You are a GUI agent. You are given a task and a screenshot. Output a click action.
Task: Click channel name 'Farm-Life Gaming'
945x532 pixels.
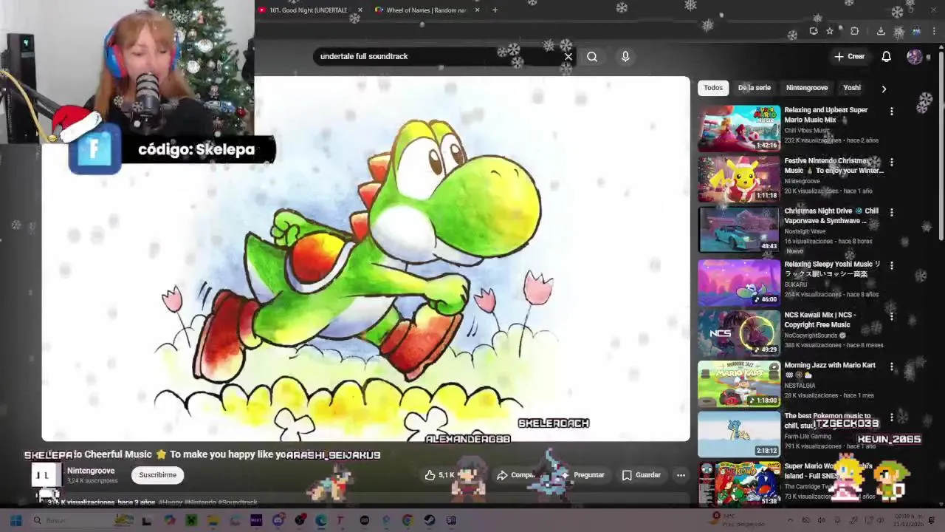tap(807, 436)
